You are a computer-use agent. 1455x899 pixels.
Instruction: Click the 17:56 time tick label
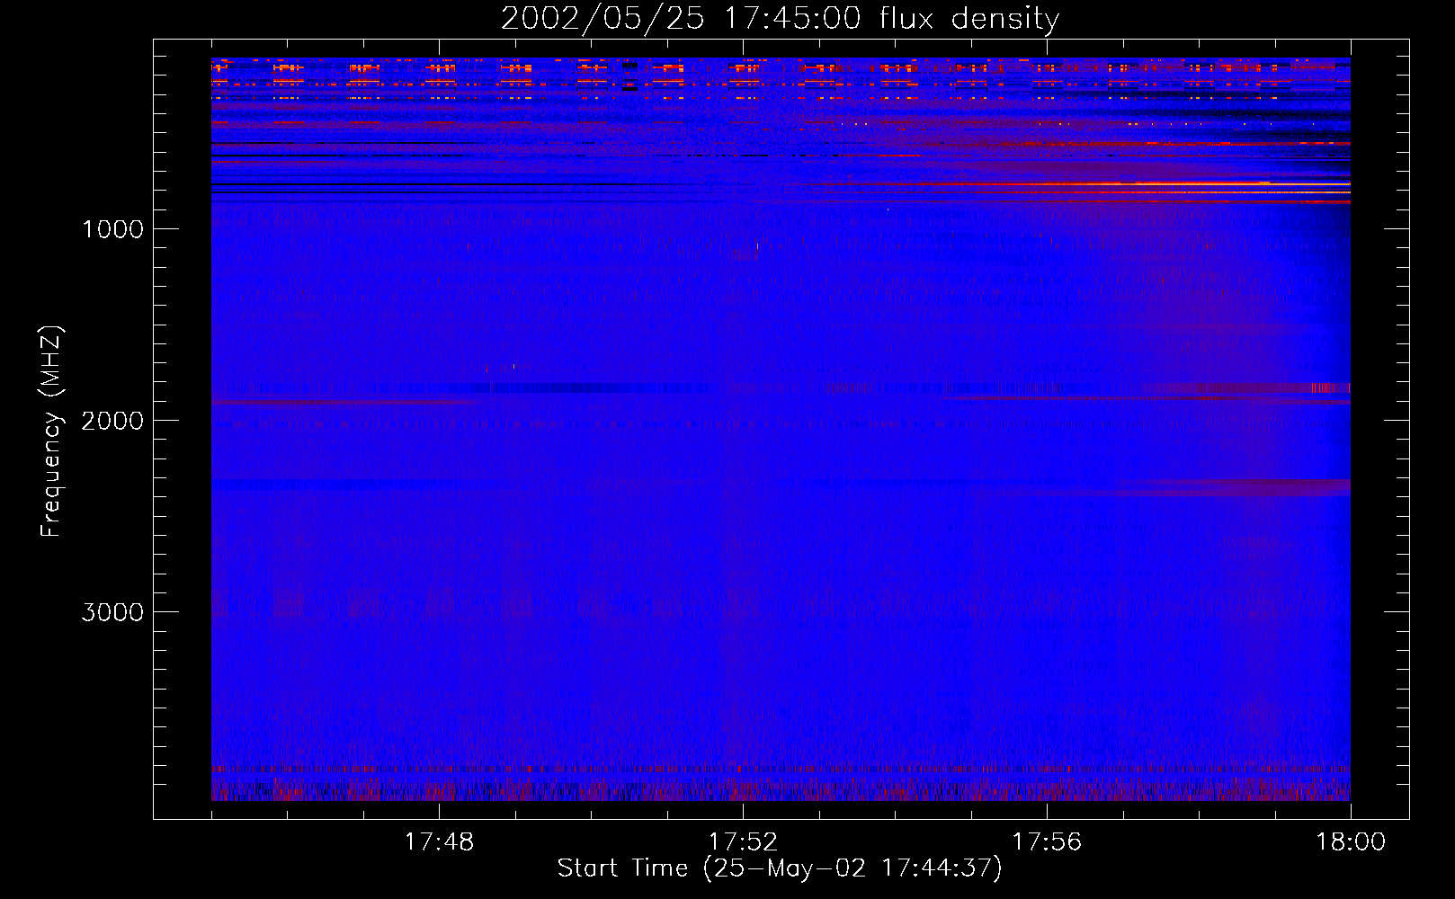point(1047,842)
